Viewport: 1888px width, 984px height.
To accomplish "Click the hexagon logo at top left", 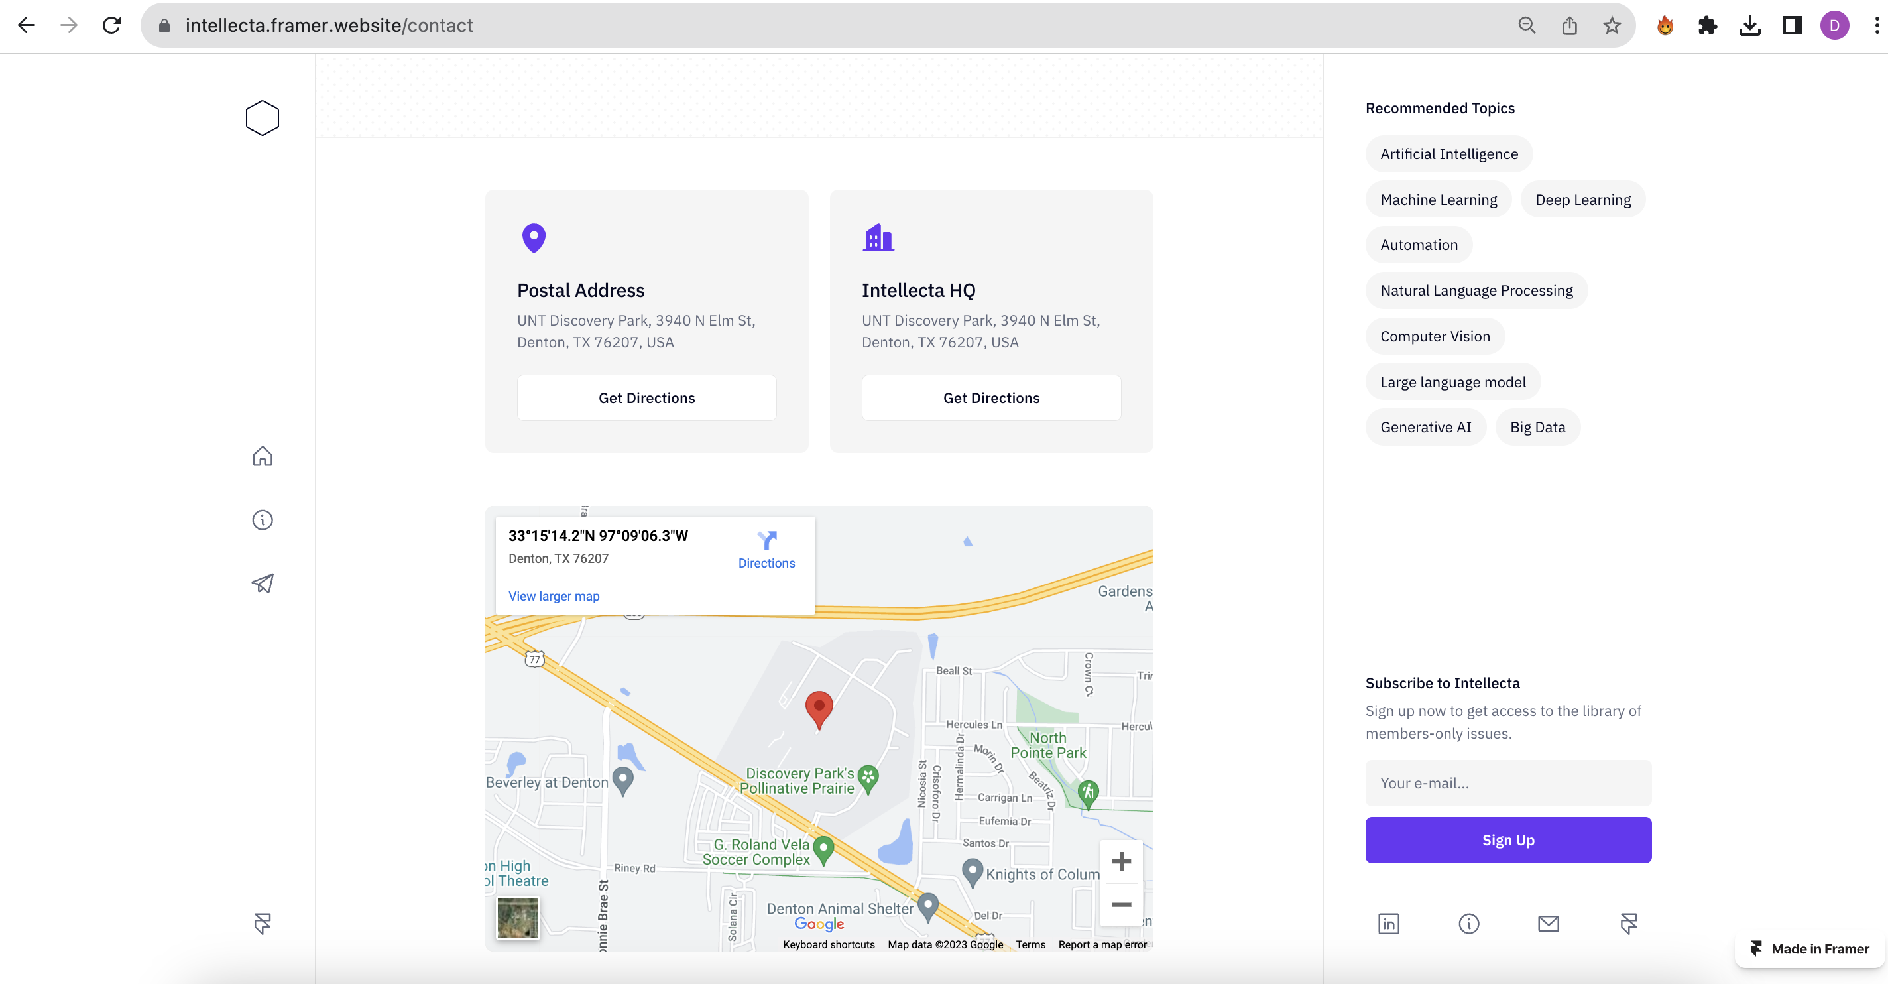I will point(263,118).
